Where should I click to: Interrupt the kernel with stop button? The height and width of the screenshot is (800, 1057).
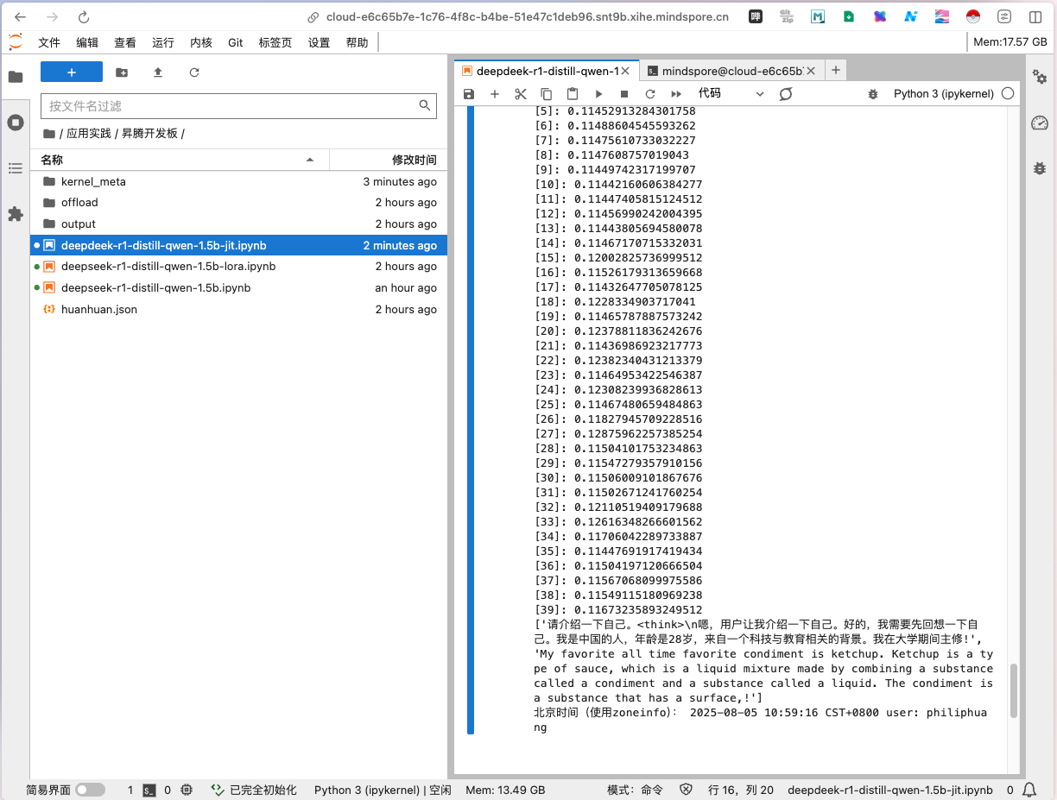click(x=624, y=94)
